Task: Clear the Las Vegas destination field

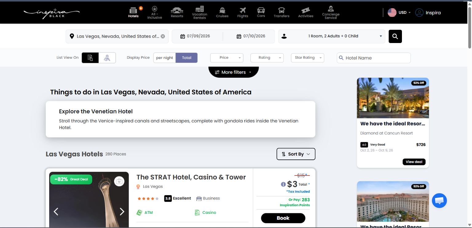Action: 163,36
